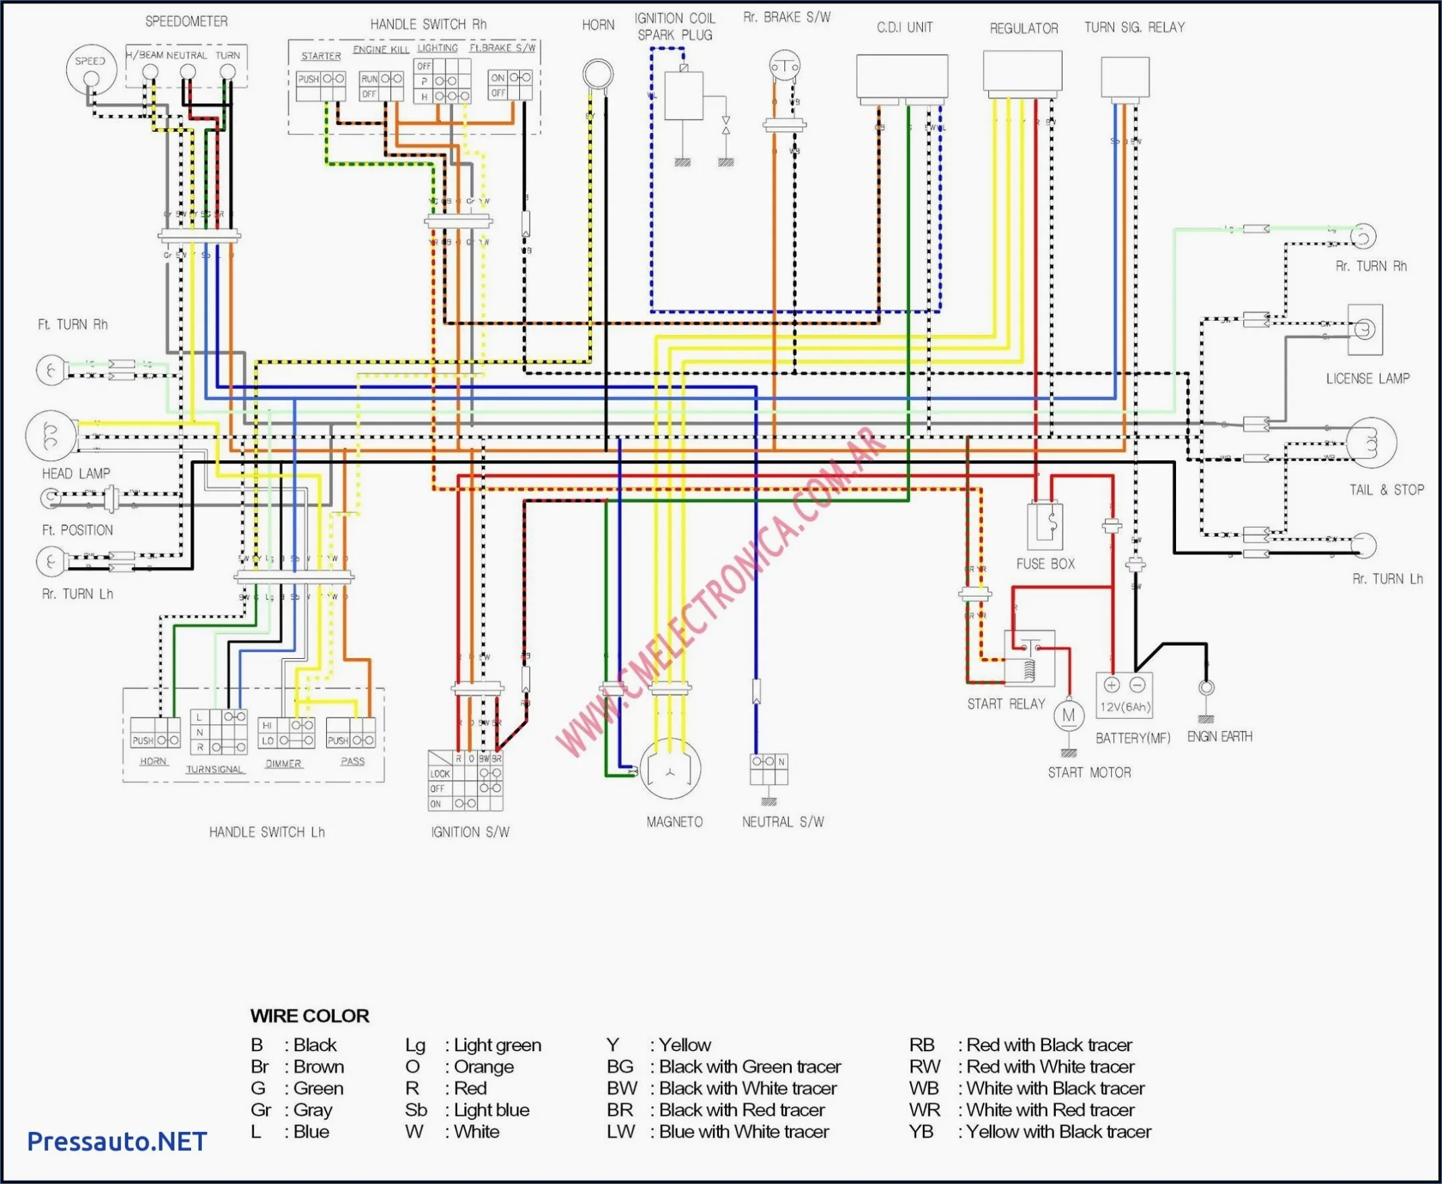Click the 'W : White' legend entry

pos(452,1132)
